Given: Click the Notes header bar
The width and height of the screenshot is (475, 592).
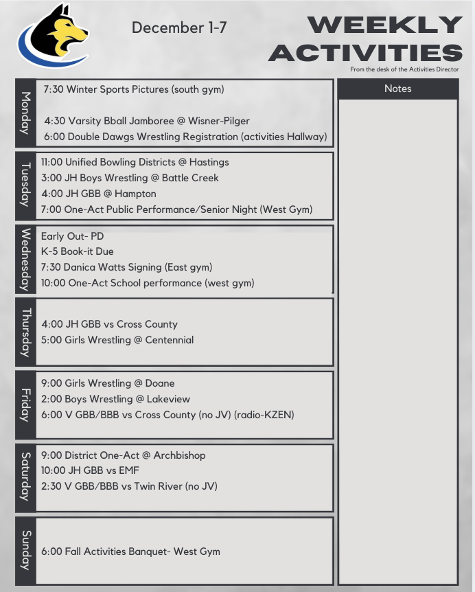Looking at the screenshot, I should (x=397, y=89).
